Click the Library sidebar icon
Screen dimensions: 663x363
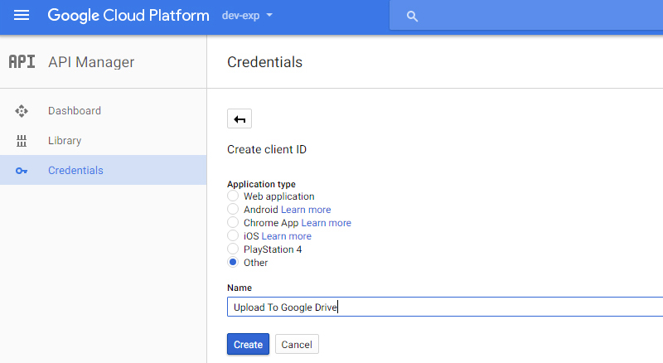[22, 141]
